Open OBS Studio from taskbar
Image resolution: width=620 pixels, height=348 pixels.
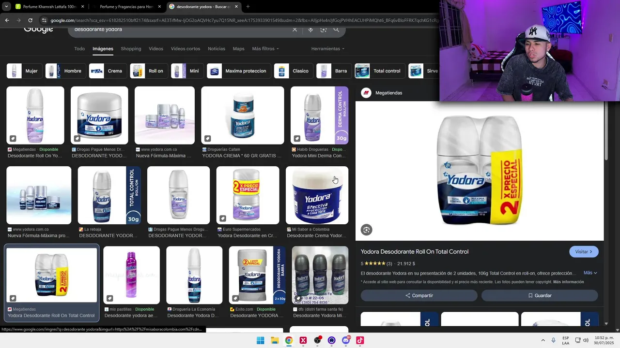317,340
